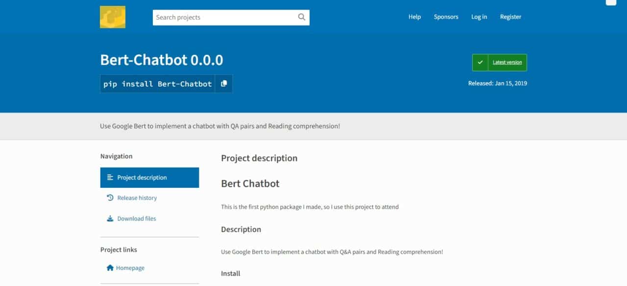Click the Project description main heading
Image resolution: width=627 pixels, height=286 pixels.
[x=259, y=158]
